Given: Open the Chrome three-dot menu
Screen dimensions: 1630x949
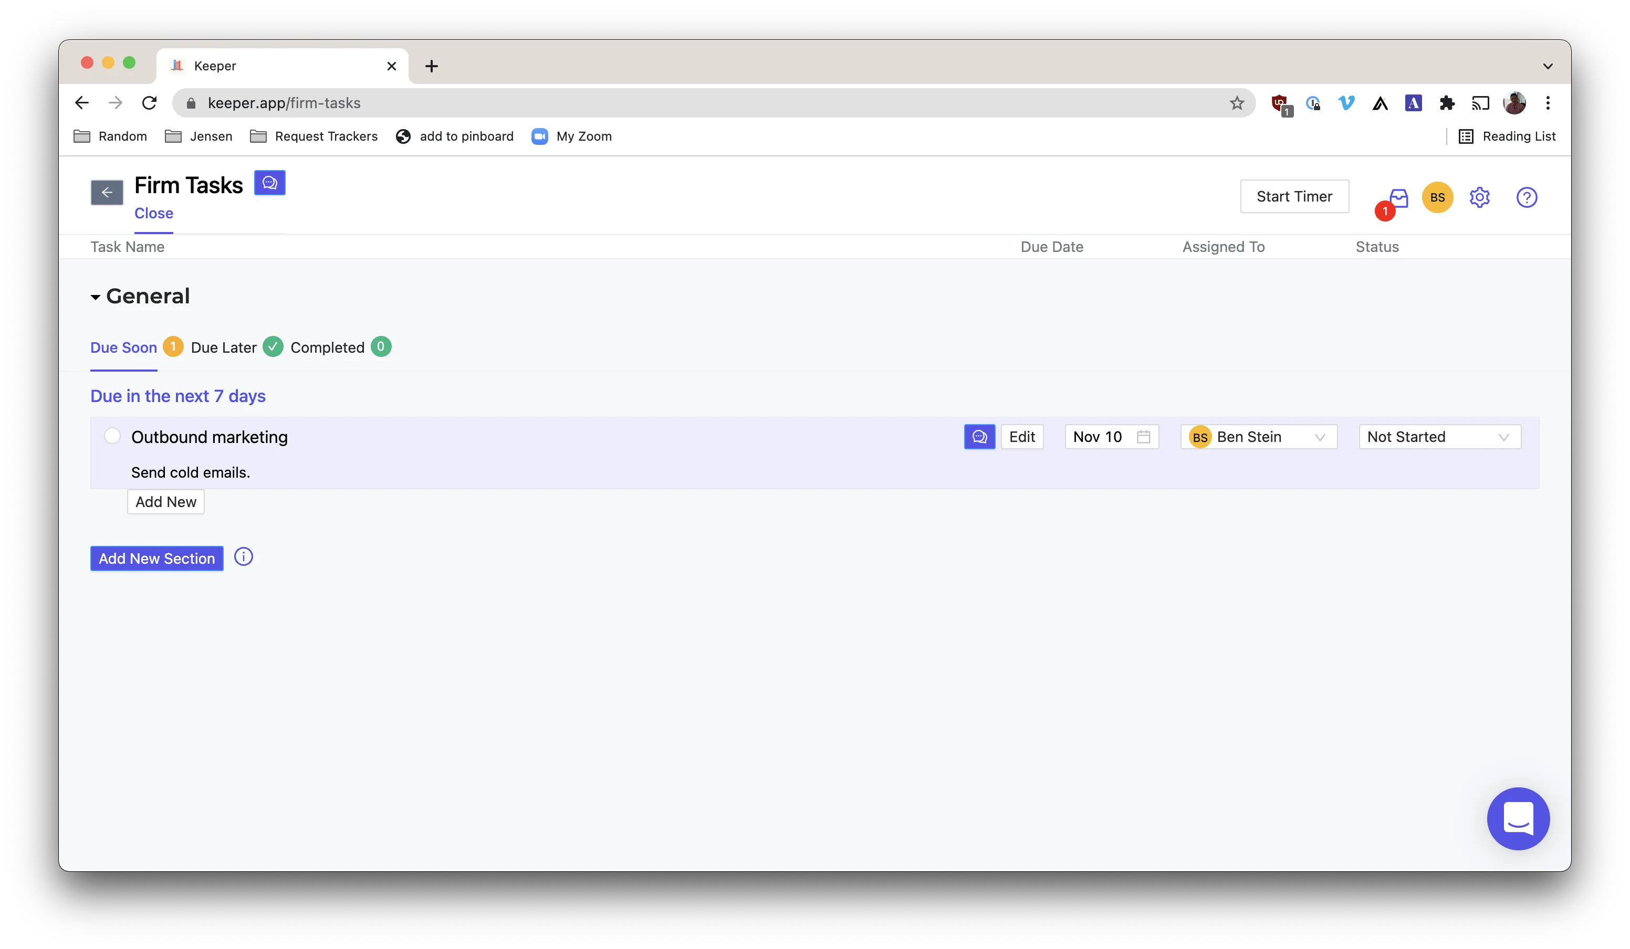Looking at the screenshot, I should coord(1548,103).
